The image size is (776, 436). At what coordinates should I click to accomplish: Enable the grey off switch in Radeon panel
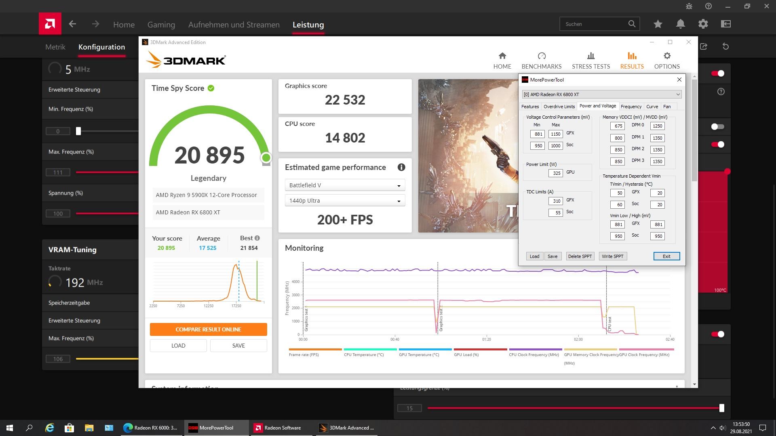[x=718, y=127]
